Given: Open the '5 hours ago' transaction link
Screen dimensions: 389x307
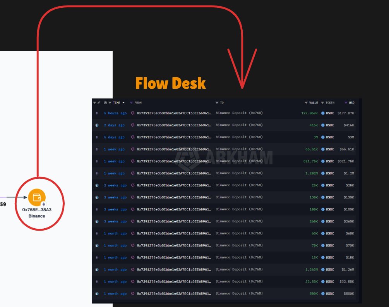Looking at the screenshot, I should pos(115,113).
